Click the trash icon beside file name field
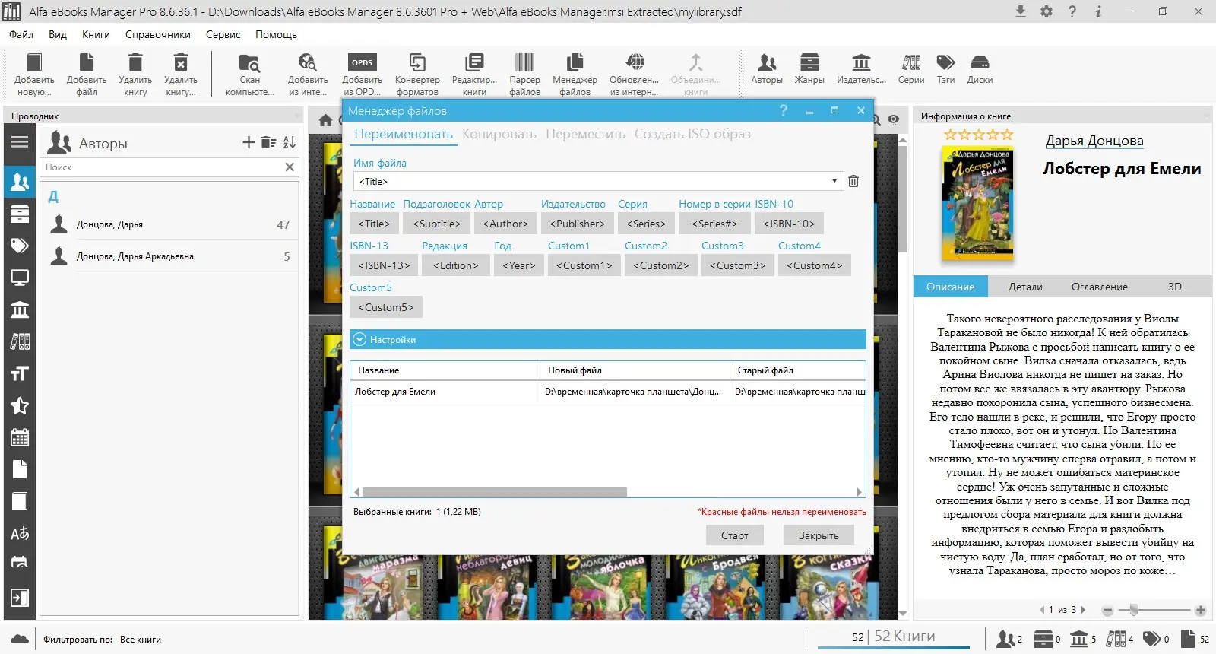Viewport: 1216px width, 654px height. click(x=853, y=181)
